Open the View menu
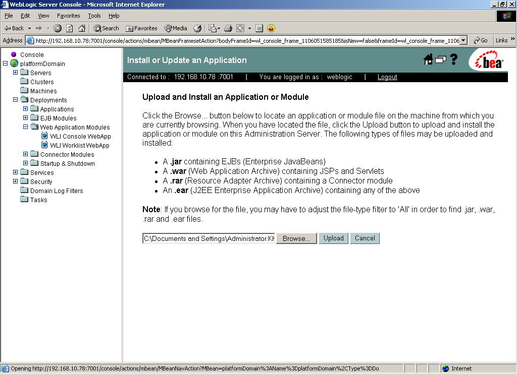517x375 pixels. [x=43, y=16]
